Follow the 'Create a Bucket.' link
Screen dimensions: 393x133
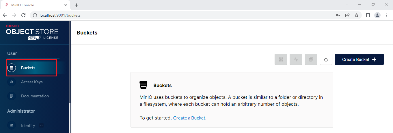coord(190,118)
